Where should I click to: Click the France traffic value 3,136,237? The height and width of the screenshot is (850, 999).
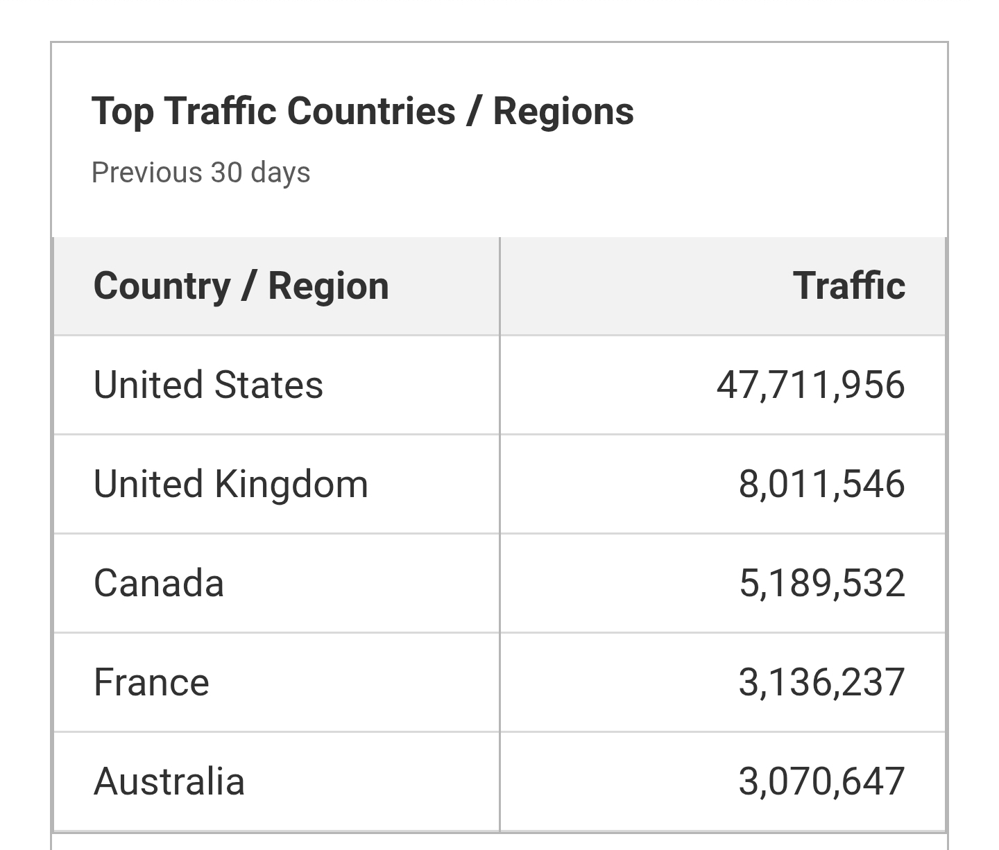click(822, 683)
